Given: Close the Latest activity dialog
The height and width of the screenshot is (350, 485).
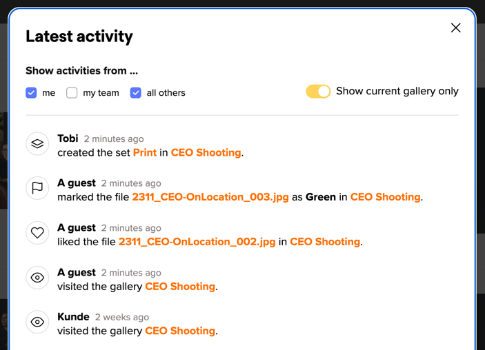Looking at the screenshot, I should [455, 28].
